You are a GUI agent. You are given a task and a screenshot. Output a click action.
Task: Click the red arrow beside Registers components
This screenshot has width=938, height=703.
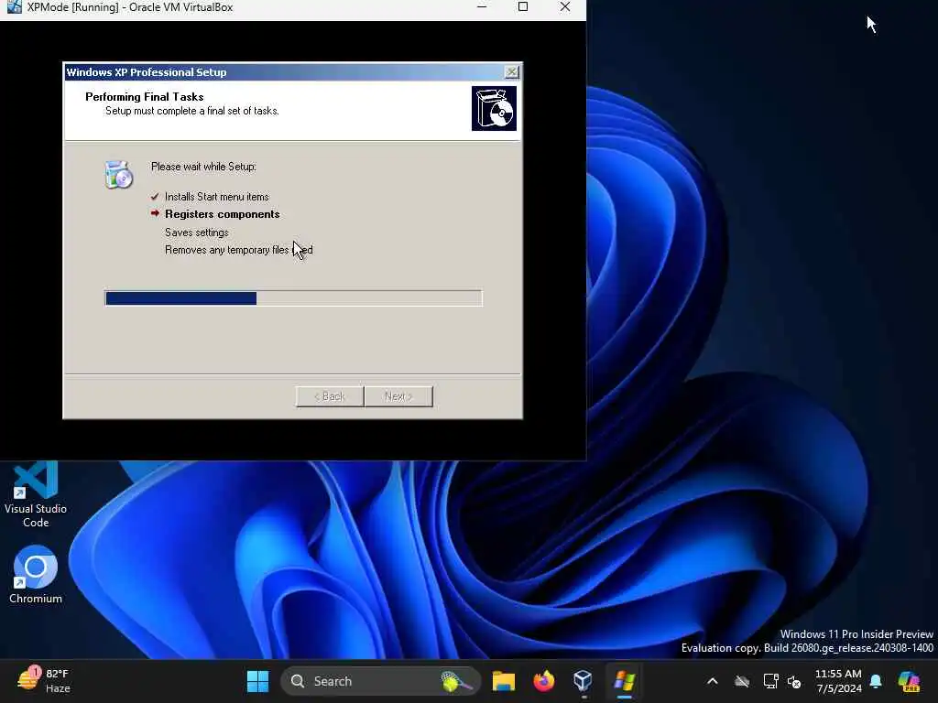(x=155, y=213)
